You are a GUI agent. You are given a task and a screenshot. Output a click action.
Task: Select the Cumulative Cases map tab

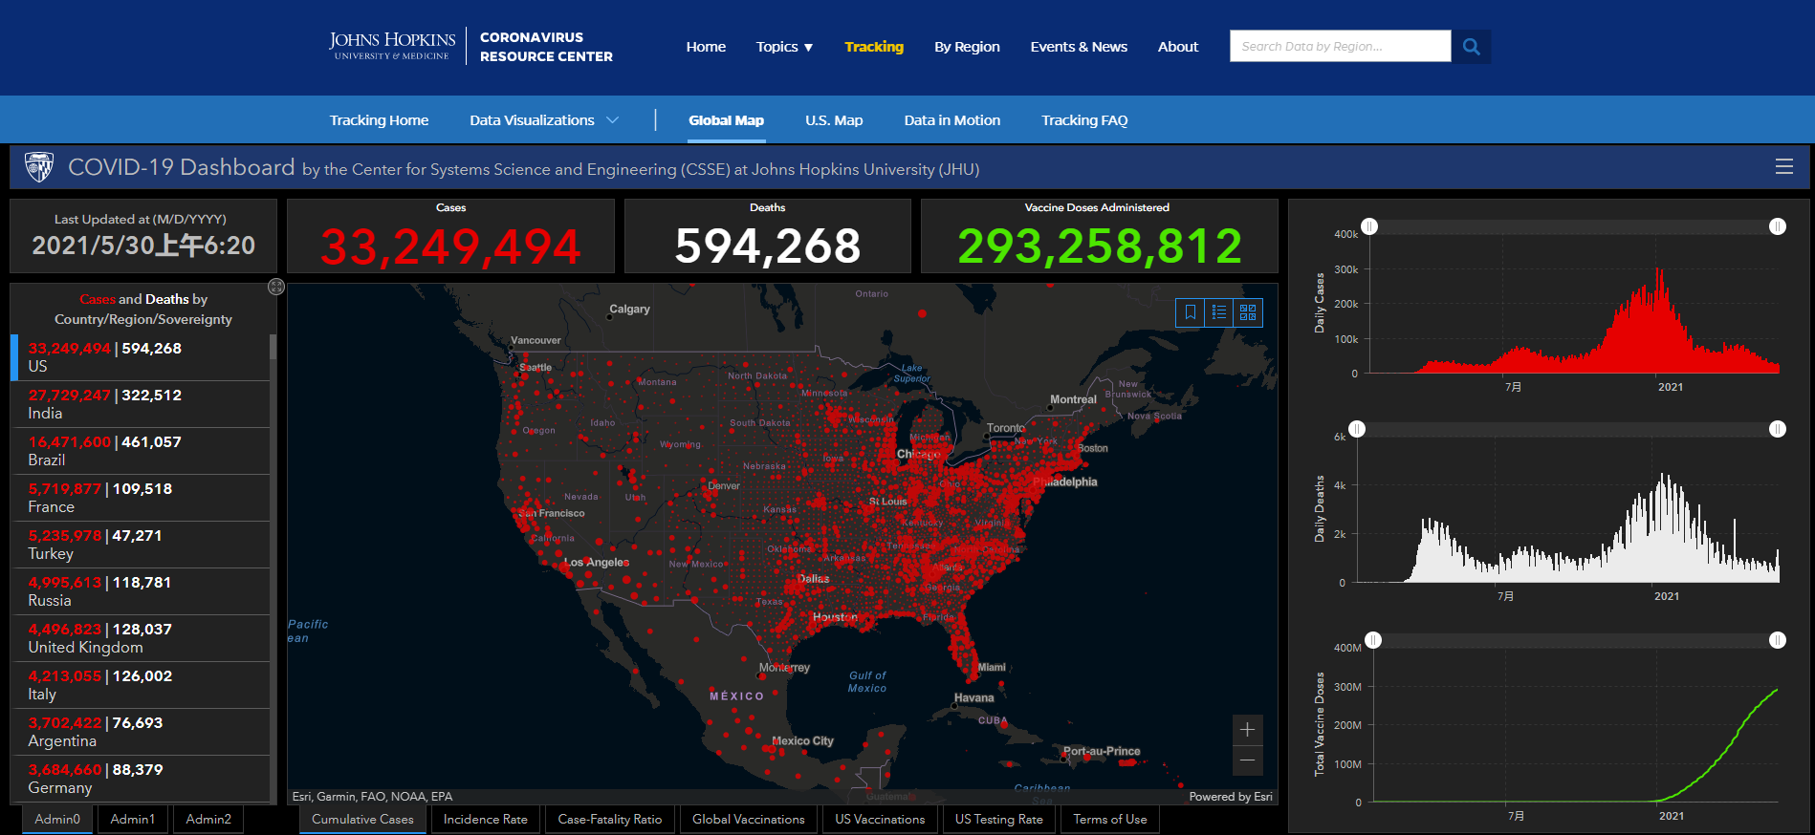362,820
